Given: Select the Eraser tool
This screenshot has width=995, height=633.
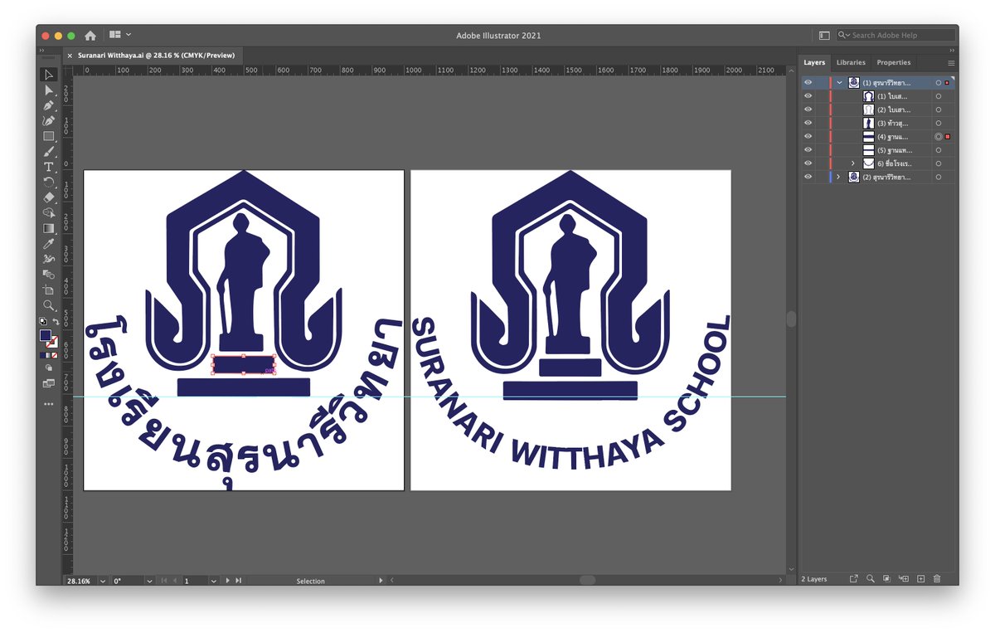Looking at the screenshot, I should [x=49, y=197].
